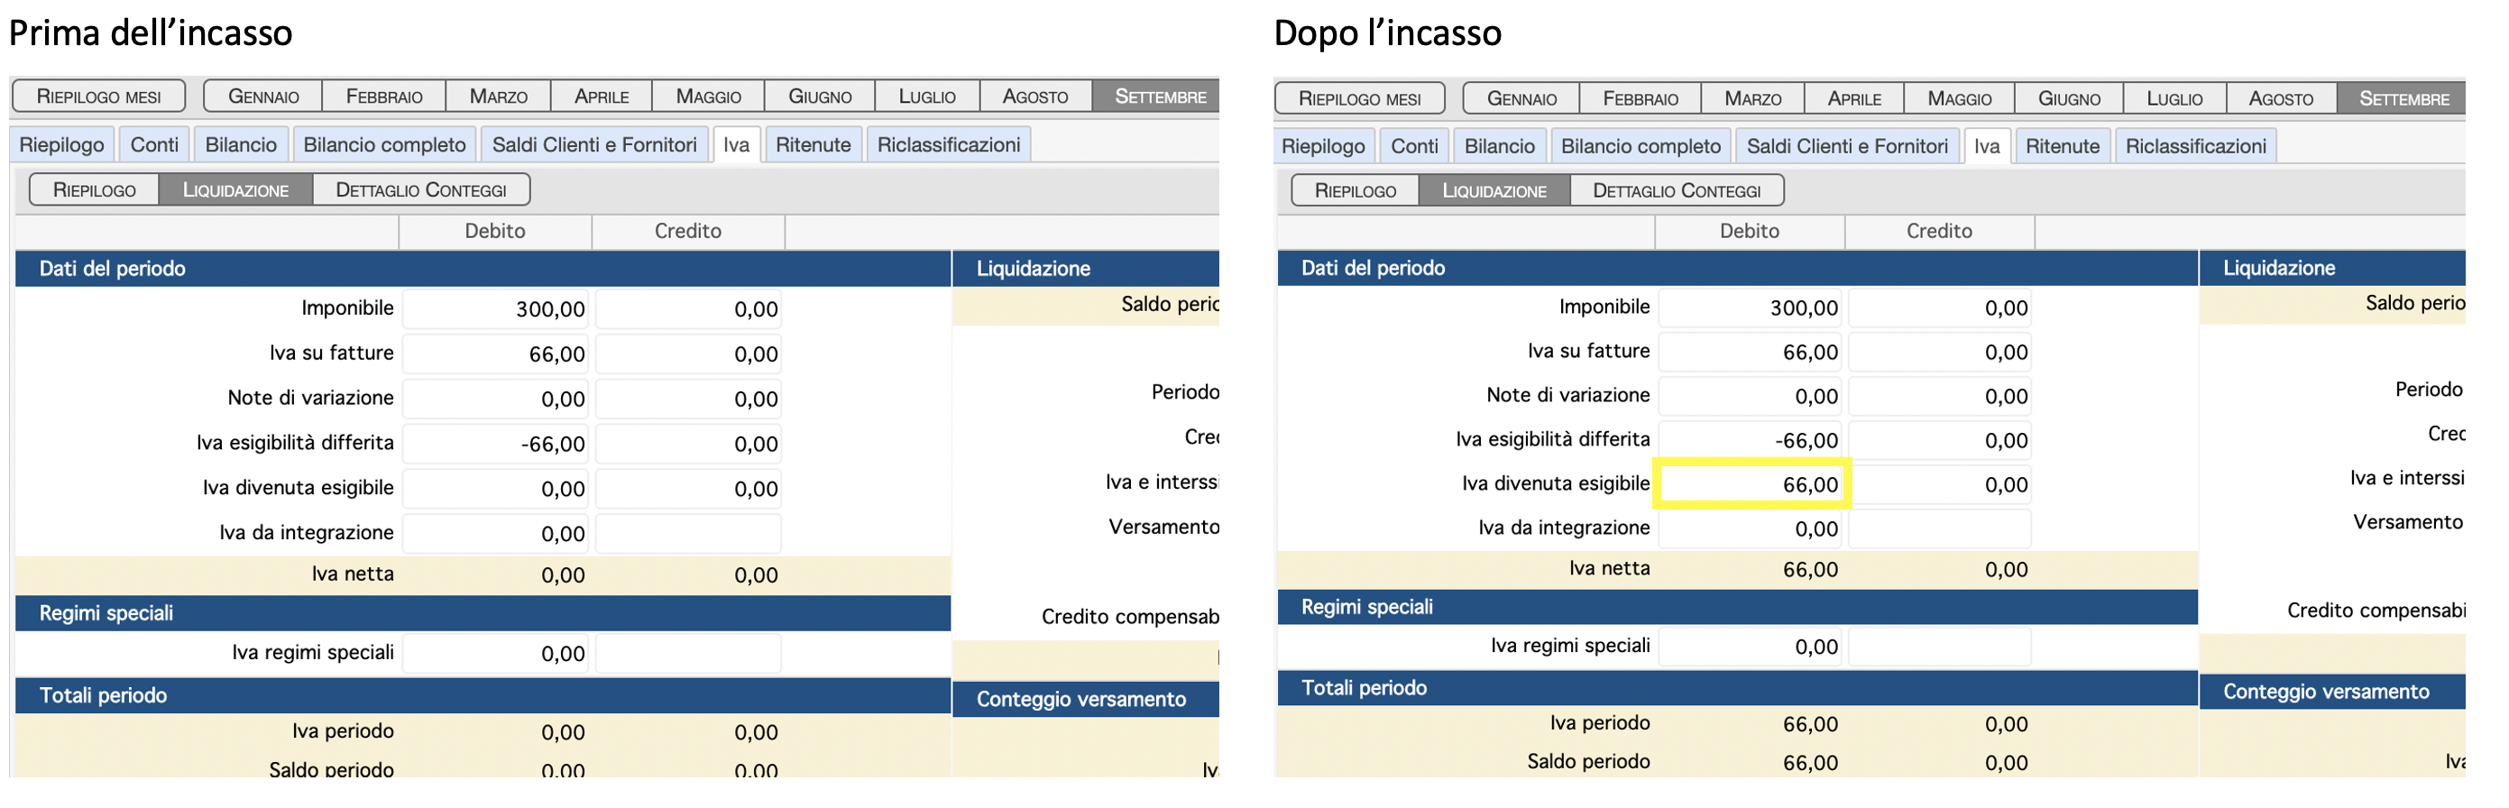This screenshot has width=2509, height=808.
Task: Select Settembre month in the Prima dell'incasso panel
Action: 1156,96
